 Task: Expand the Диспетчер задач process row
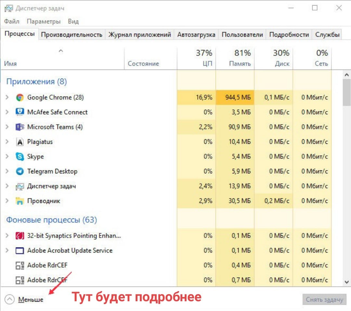point(7,186)
